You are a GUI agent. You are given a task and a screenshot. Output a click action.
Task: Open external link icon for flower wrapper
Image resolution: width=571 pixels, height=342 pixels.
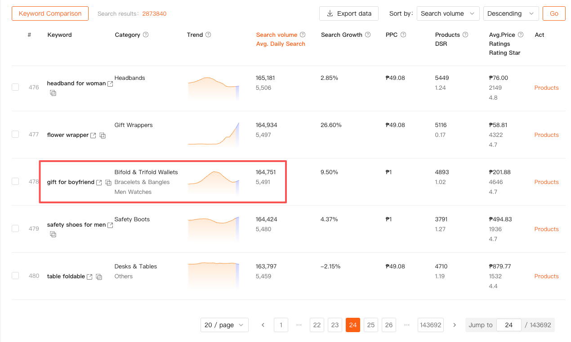93,135
